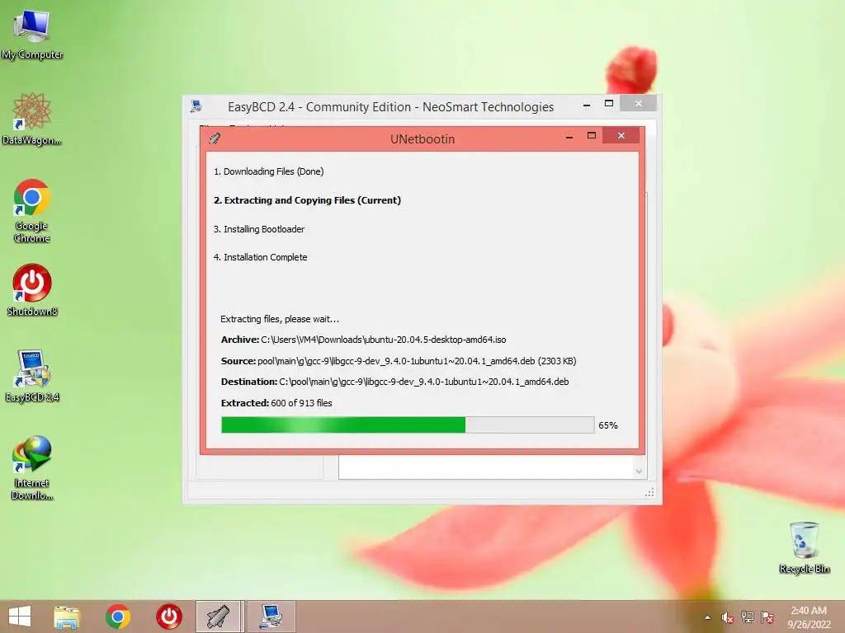Maximize the EasyBCD window

point(609,103)
